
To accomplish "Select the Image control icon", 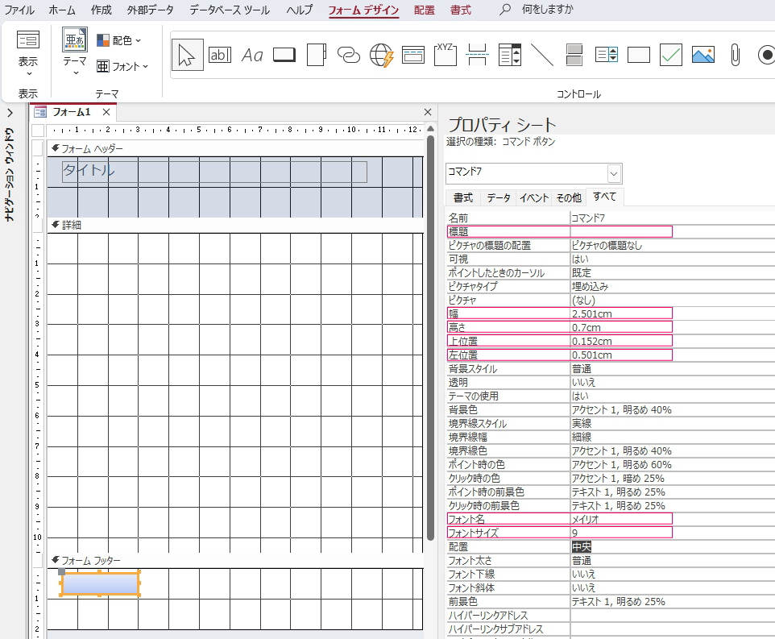I will pos(702,55).
